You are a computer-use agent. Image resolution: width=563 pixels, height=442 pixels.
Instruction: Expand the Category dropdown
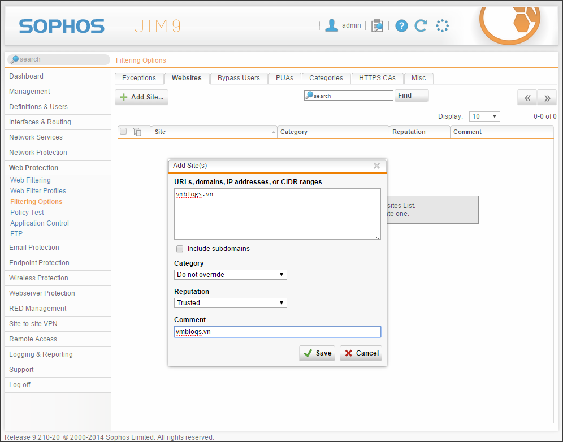(230, 275)
